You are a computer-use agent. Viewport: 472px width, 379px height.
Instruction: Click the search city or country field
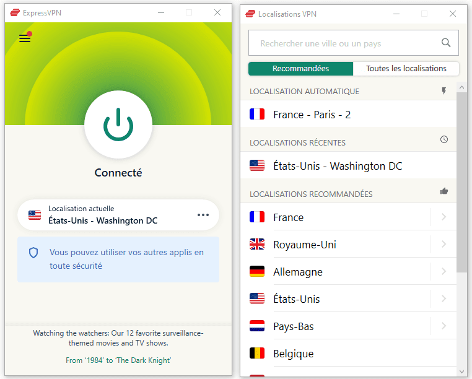coord(354,43)
